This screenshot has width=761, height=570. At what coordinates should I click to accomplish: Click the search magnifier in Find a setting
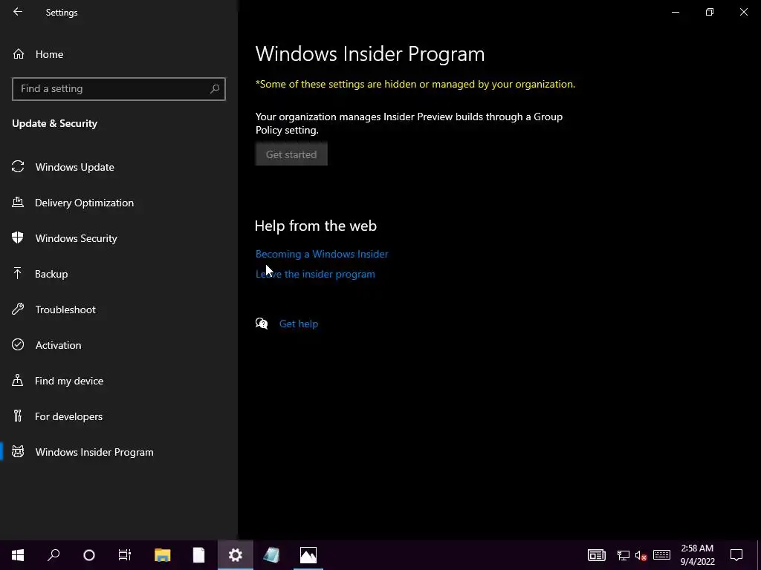point(215,89)
